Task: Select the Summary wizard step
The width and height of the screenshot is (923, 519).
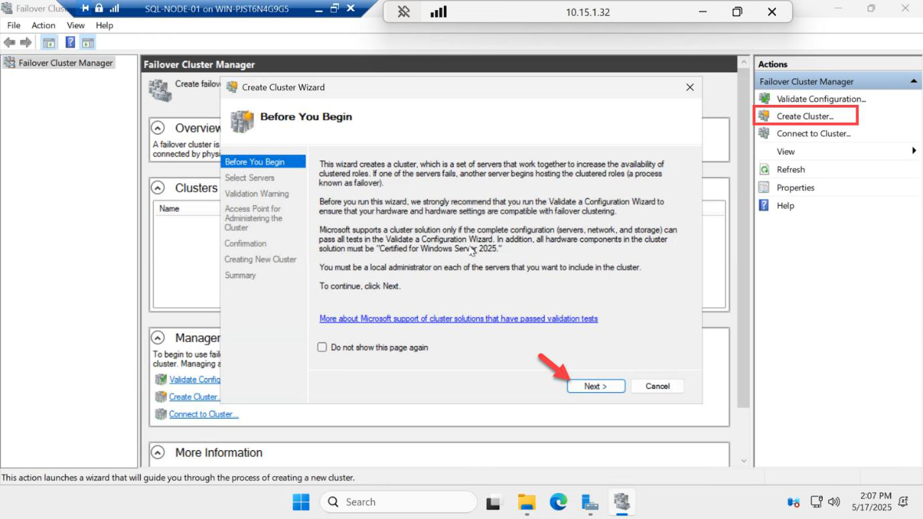Action: 240,275
